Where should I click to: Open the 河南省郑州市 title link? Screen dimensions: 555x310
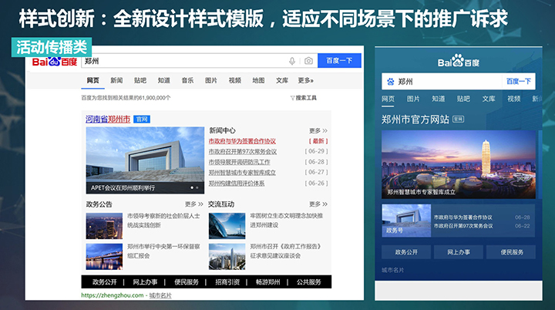[x=107, y=119]
